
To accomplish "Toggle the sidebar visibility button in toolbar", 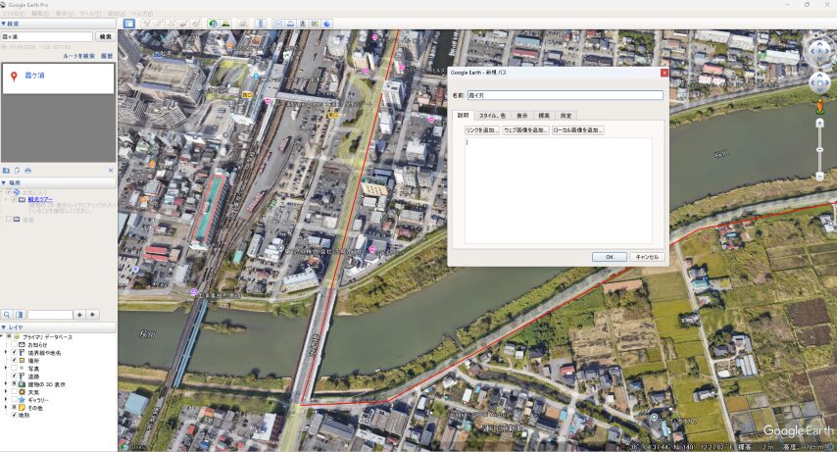I will pos(128,23).
